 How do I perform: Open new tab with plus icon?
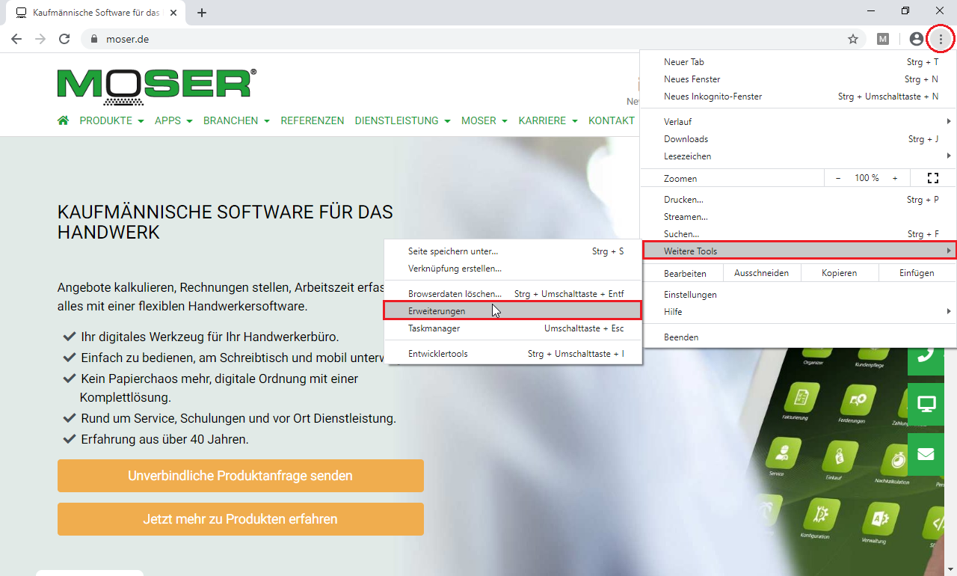[202, 13]
